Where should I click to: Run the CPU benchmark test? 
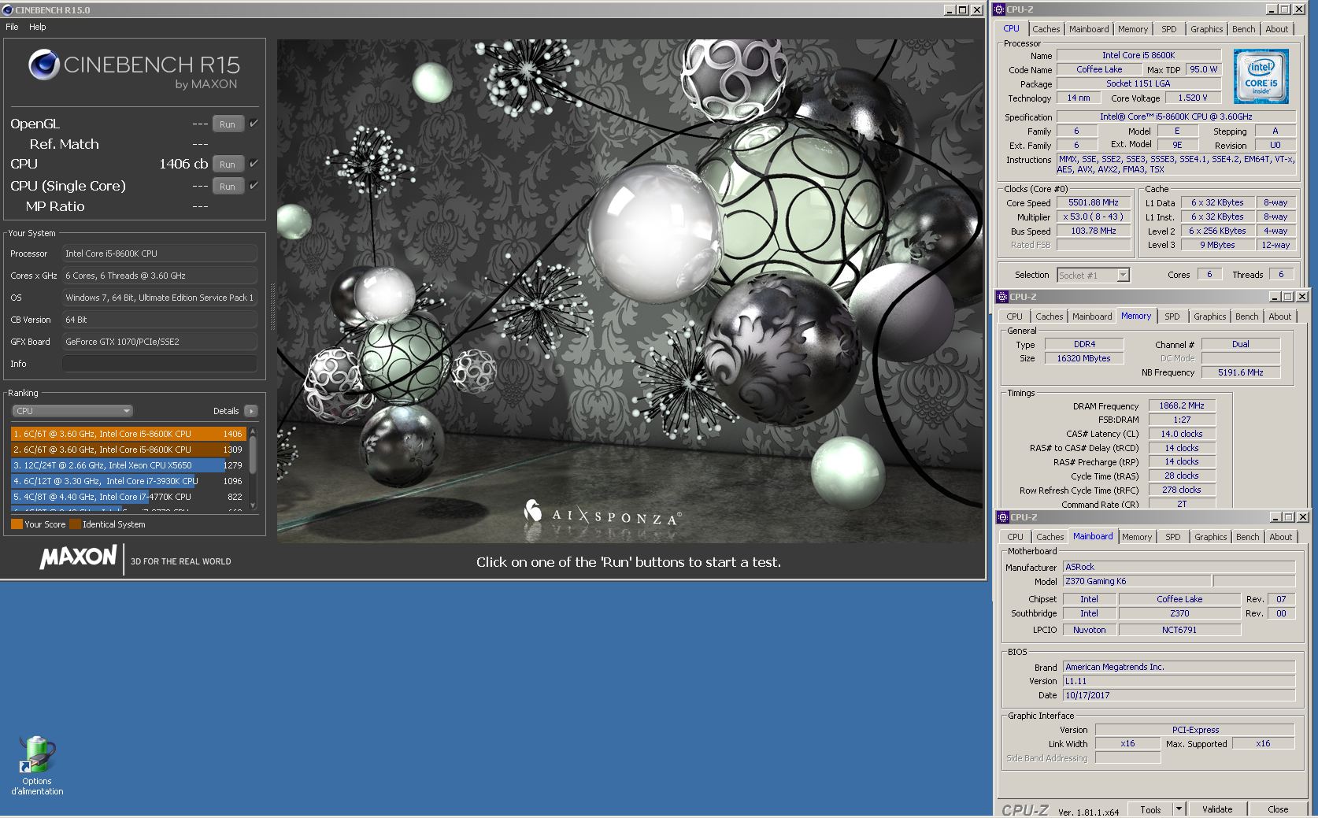click(x=228, y=165)
